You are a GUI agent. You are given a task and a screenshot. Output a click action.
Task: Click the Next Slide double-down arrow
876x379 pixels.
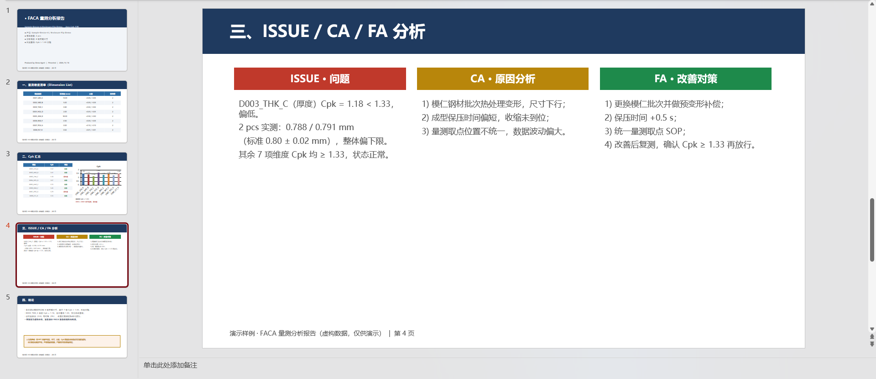(x=872, y=344)
